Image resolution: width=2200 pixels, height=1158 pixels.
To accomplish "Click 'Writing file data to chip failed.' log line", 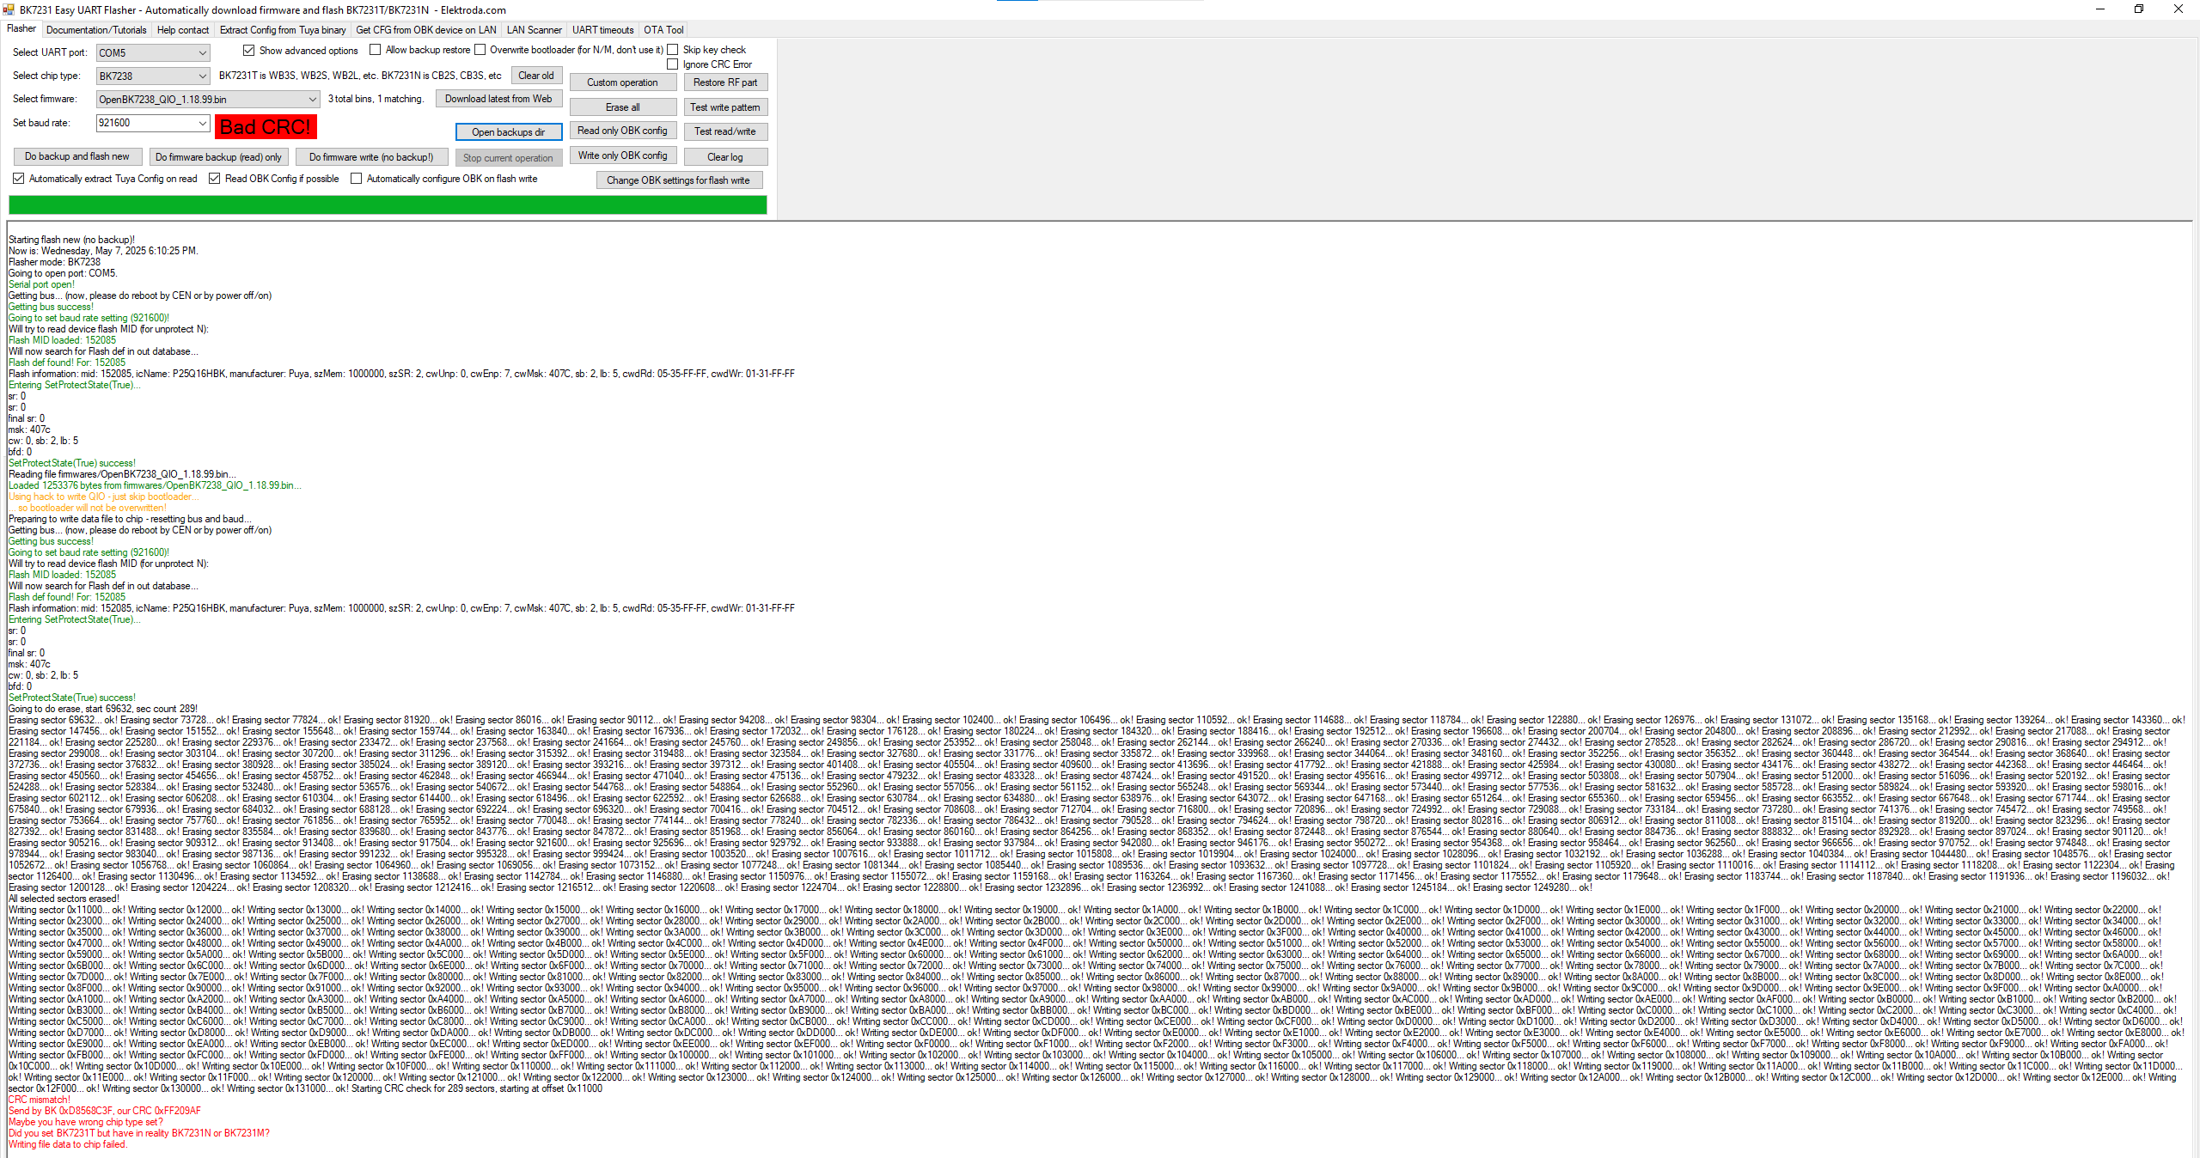I will click(x=68, y=1144).
